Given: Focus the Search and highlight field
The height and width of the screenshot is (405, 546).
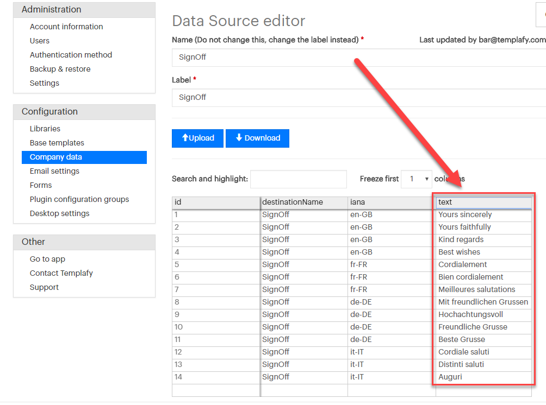Looking at the screenshot, I should click(x=299, y=179).
